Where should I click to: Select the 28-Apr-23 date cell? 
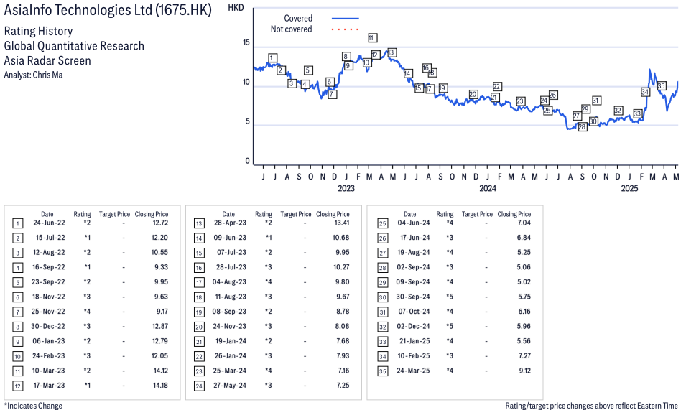[230, 223]
